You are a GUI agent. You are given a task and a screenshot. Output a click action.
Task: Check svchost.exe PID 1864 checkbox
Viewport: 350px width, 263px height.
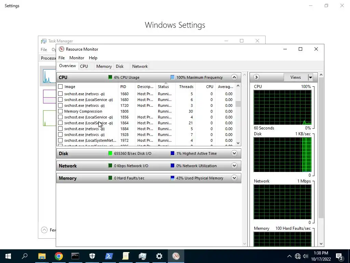pyautogui.click(x=60, y=123)
